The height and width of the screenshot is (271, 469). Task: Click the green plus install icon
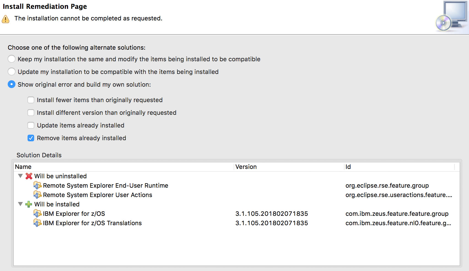(x=29, y=204)
